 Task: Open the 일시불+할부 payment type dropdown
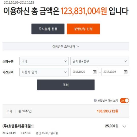click(x=100, y=61)
